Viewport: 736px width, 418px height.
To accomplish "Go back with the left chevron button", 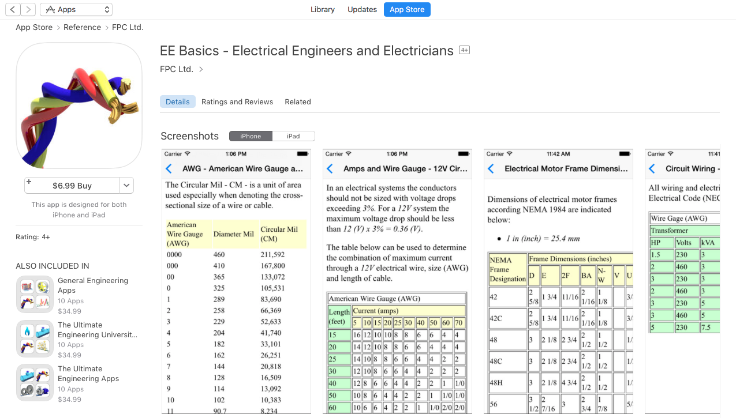I will click(13, 9).
